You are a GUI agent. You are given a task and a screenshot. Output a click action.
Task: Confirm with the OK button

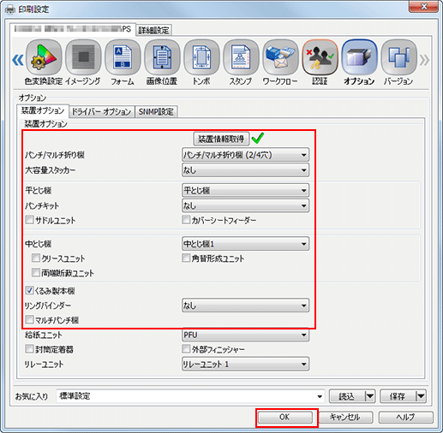284,417
